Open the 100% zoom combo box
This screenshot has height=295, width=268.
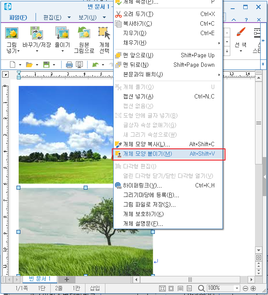pyautogui.click(x=223, y=288)
